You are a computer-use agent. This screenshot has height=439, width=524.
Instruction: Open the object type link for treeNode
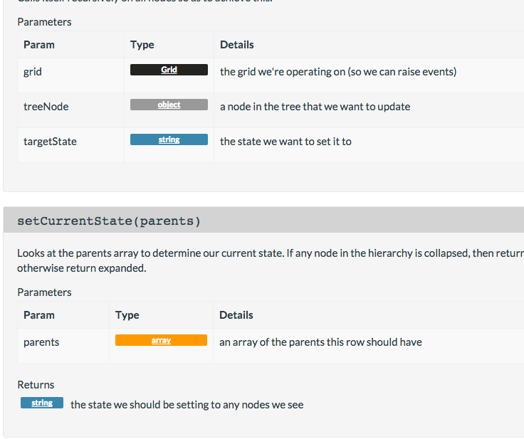[x=169, y=105]
